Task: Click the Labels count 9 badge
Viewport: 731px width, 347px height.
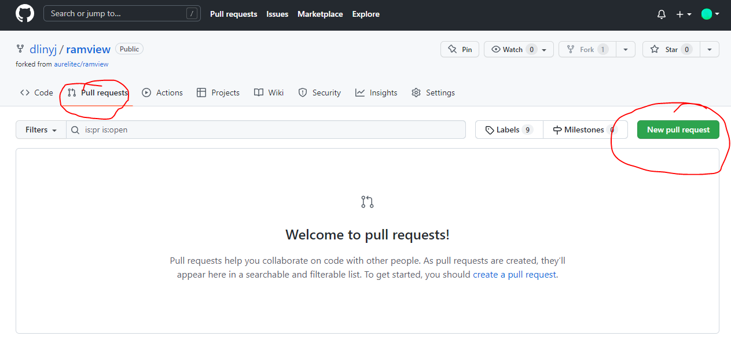Action: [x=527, y=130]
